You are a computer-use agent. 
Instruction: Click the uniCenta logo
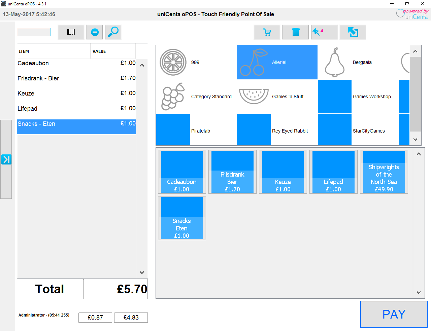(x=412, y=14)
